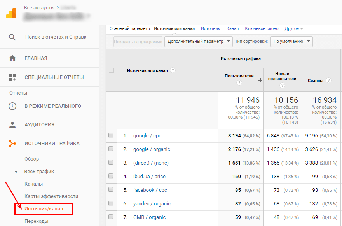The width and height of the screenshot is (342, 226).
Task: Check the box for ibud.ua / price row
Action: tap(111, 176)
